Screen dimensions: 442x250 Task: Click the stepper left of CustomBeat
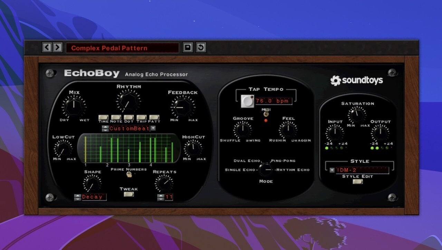click(105, 128)
